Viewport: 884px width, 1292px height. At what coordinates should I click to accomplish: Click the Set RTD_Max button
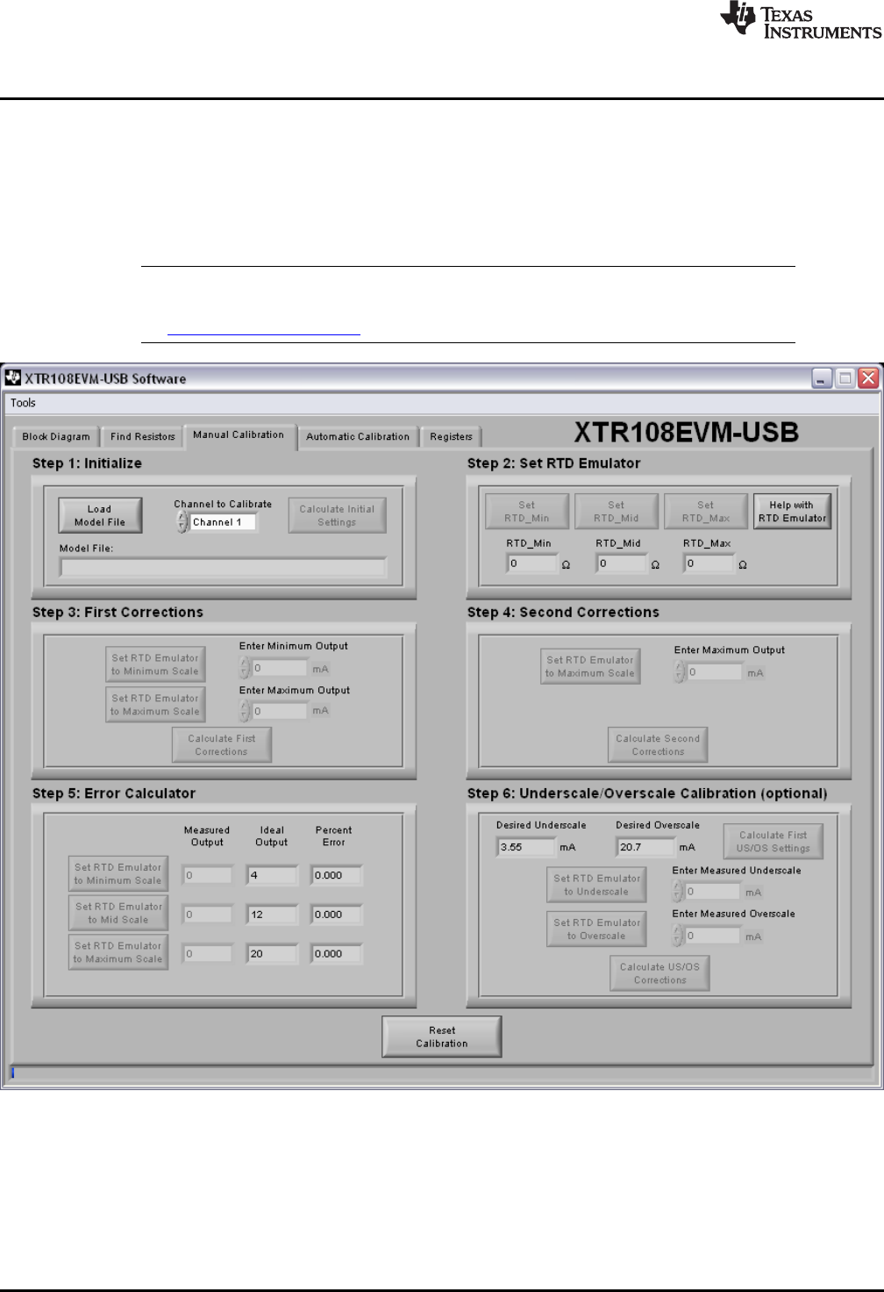point(705,511)
